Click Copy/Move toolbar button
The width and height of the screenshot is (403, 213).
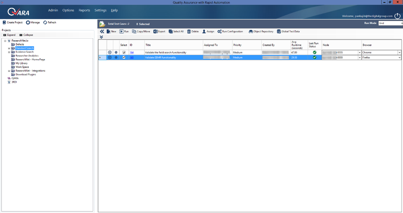(141, 31)
